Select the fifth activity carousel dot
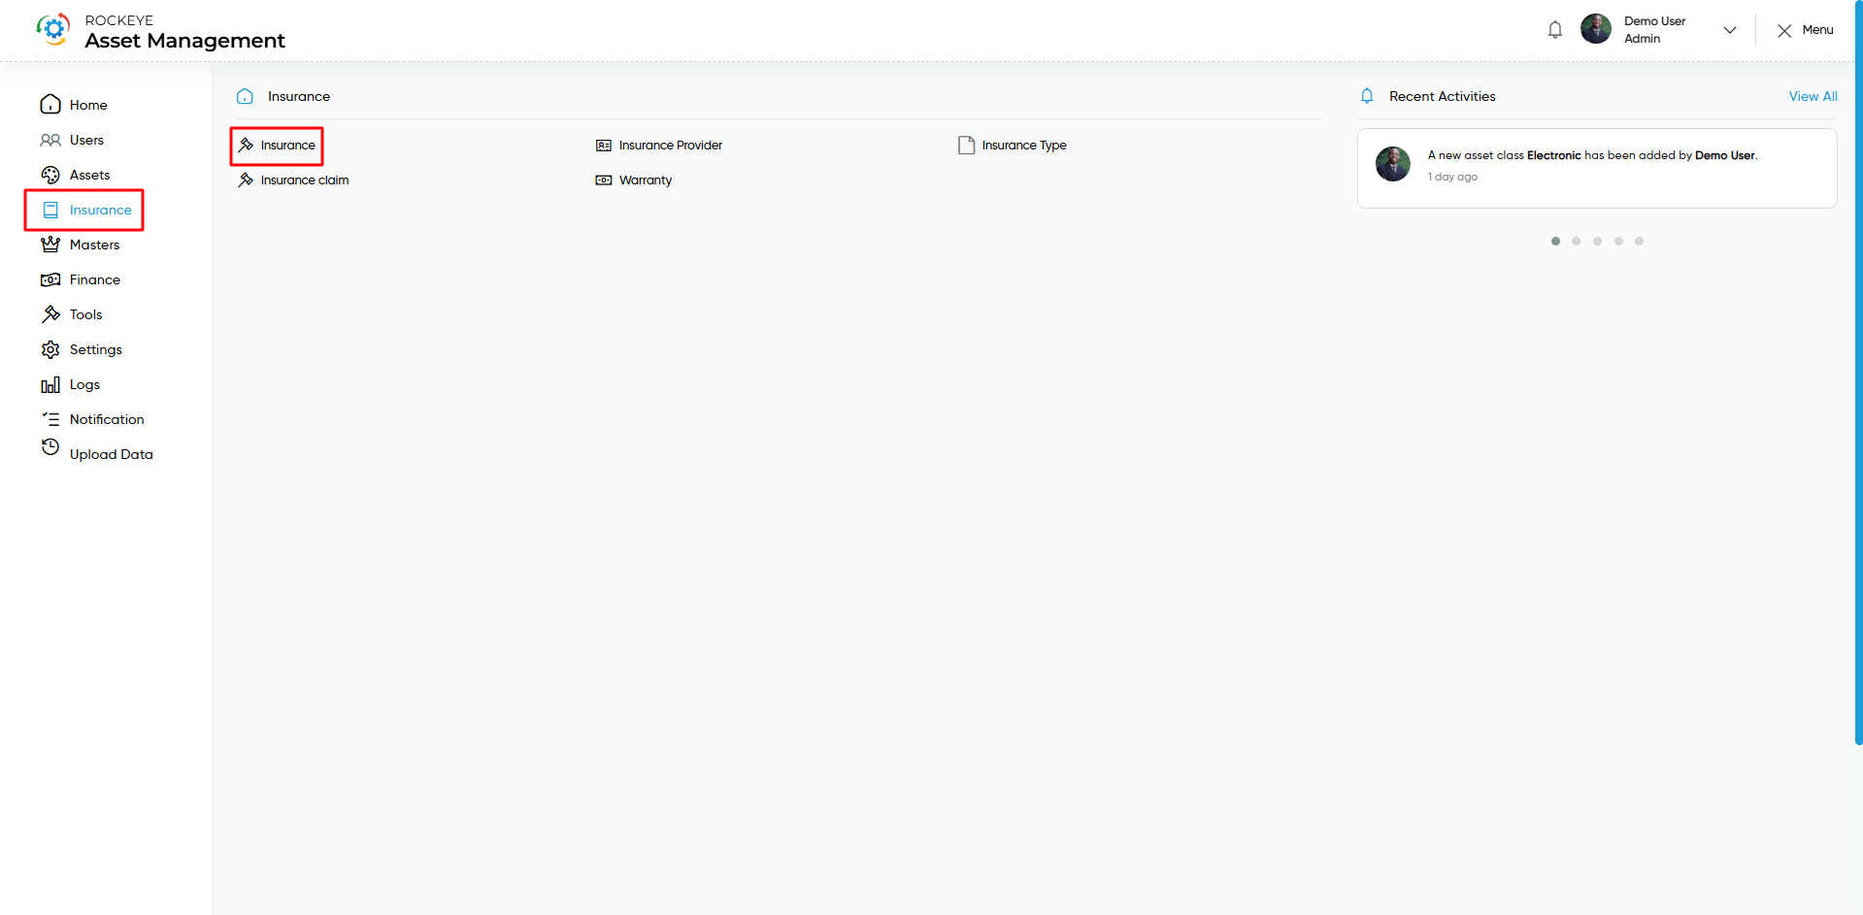 [1639, 241]
